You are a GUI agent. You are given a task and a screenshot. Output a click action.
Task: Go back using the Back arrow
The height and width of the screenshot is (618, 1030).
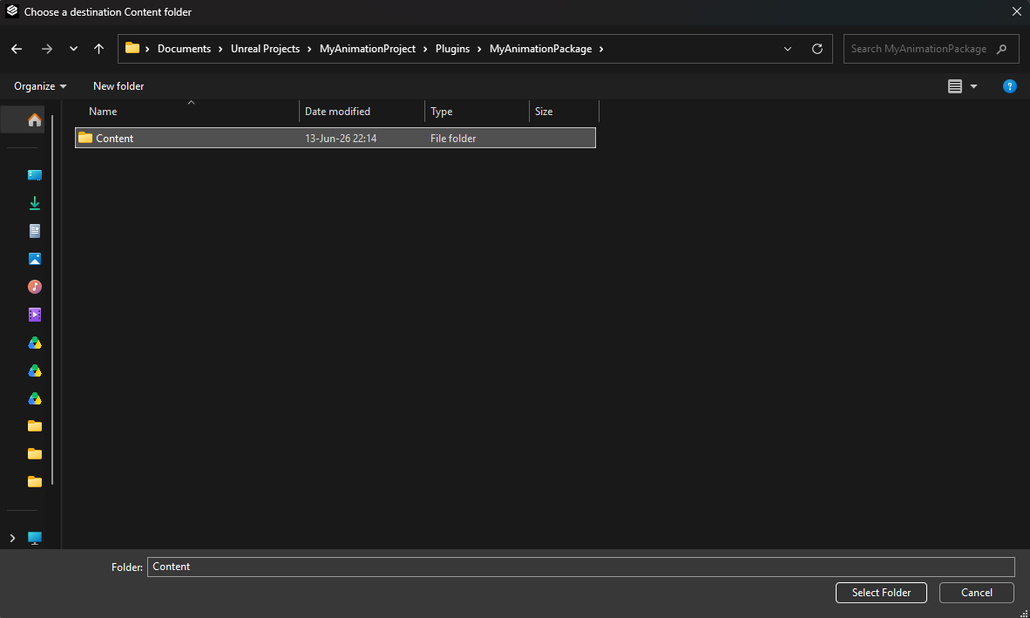coord(17,49)
